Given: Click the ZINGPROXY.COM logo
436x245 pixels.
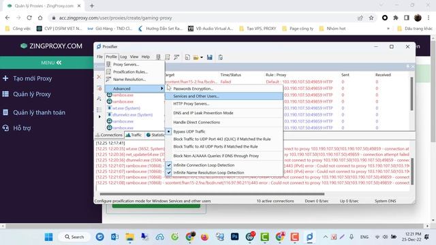Looking at the screenshot, I should 52,46.
